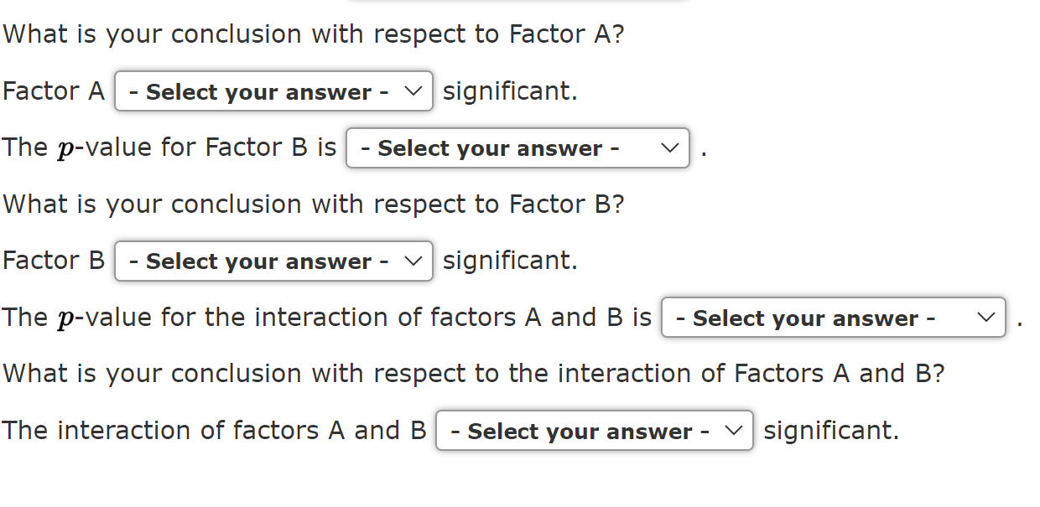Click "significant." after the Factor A dropdown
The width and height of the screenshot is (1040, 507).
(x=510, y=91)
